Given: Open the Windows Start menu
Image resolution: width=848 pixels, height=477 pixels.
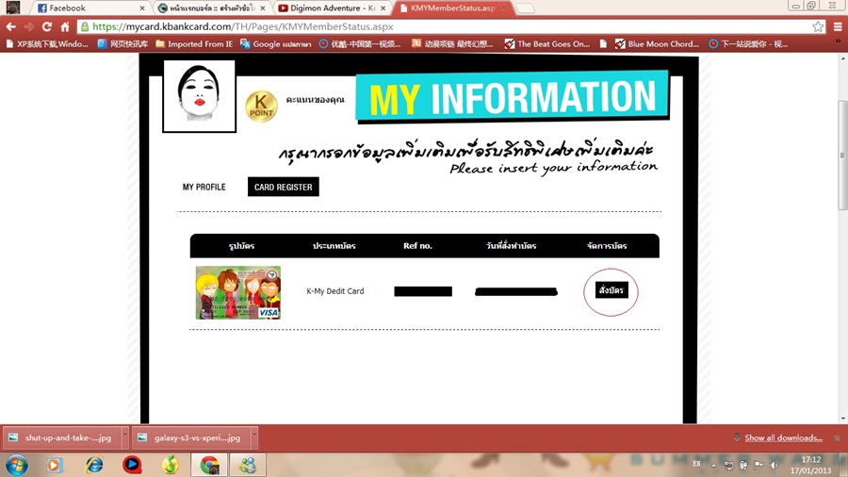Looking at the screenshot, I should 16,465.
